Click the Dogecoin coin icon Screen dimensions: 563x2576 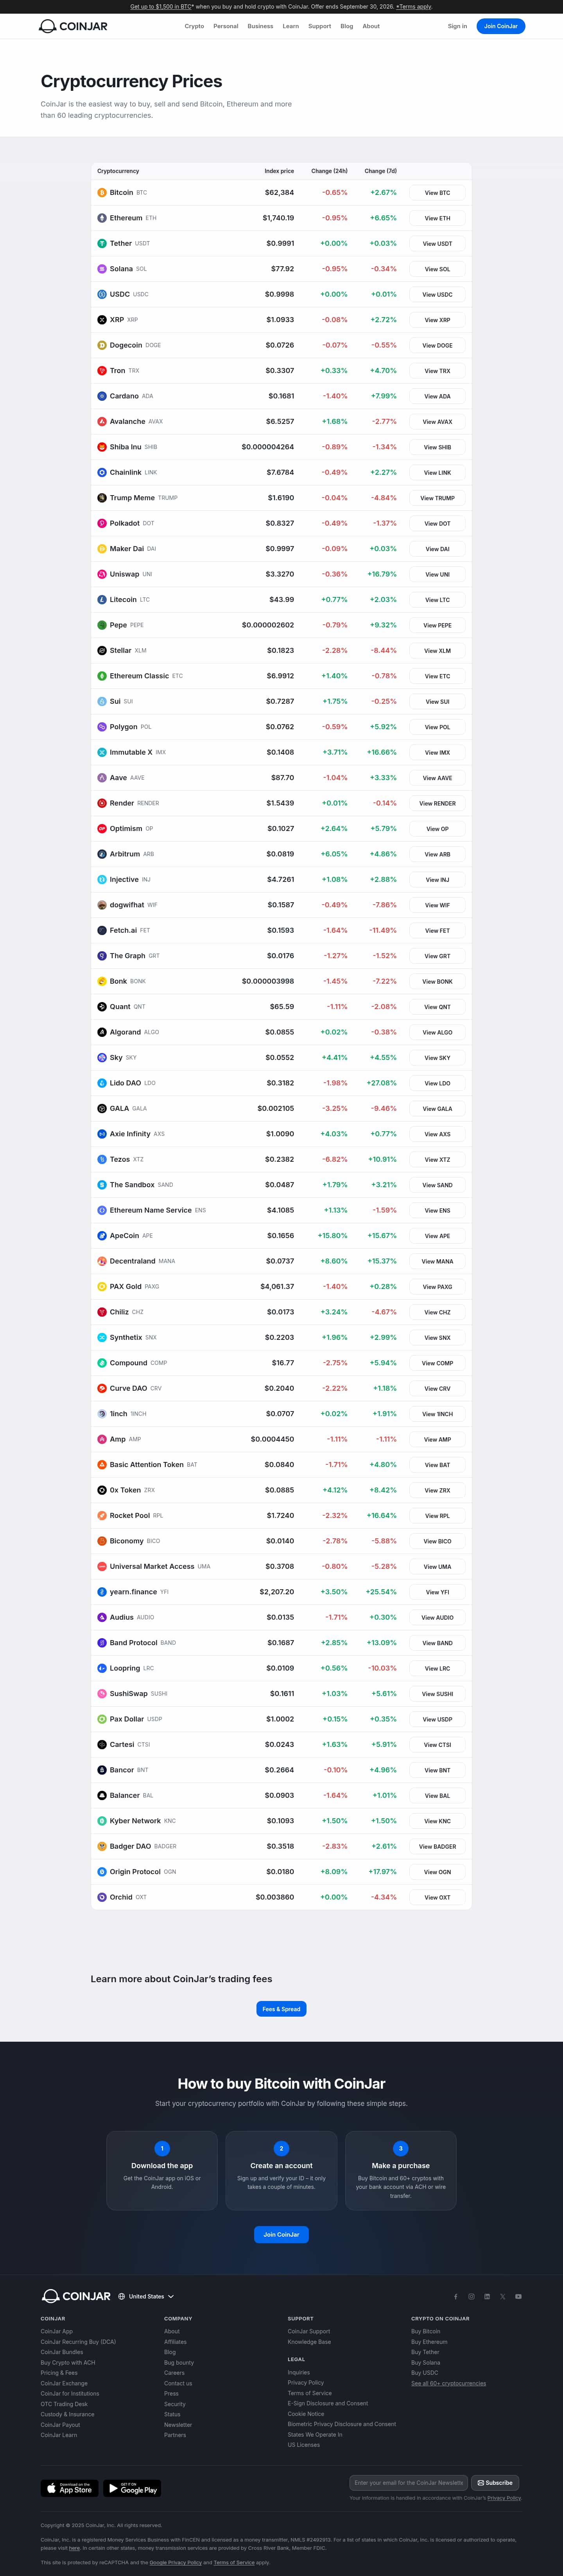click(x=102, y=345)
